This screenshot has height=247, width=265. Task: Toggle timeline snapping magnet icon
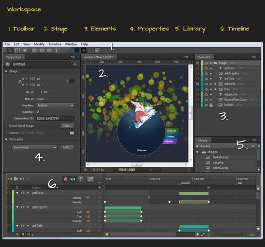pyautogui.click(x=23, y=234)
